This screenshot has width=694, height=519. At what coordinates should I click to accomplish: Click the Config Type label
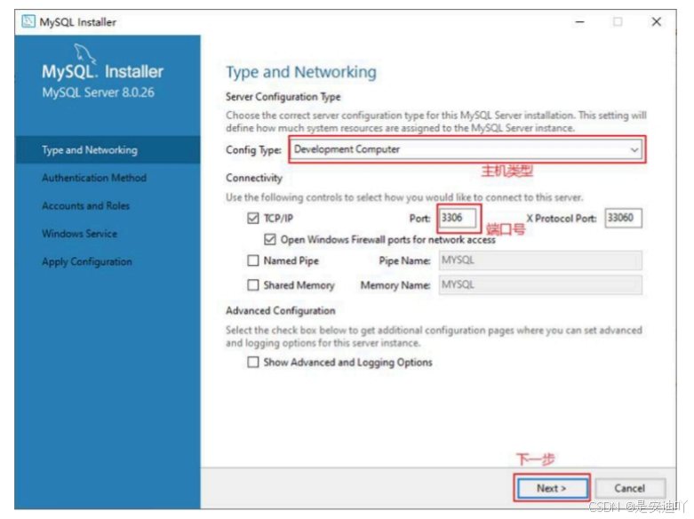[x=253, y=150]
